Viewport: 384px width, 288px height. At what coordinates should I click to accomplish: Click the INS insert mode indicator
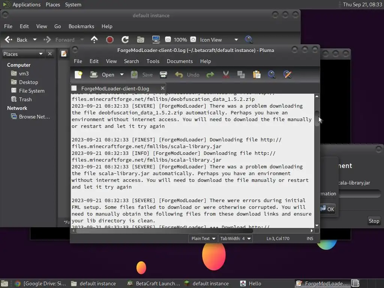[x=310, y=238]
